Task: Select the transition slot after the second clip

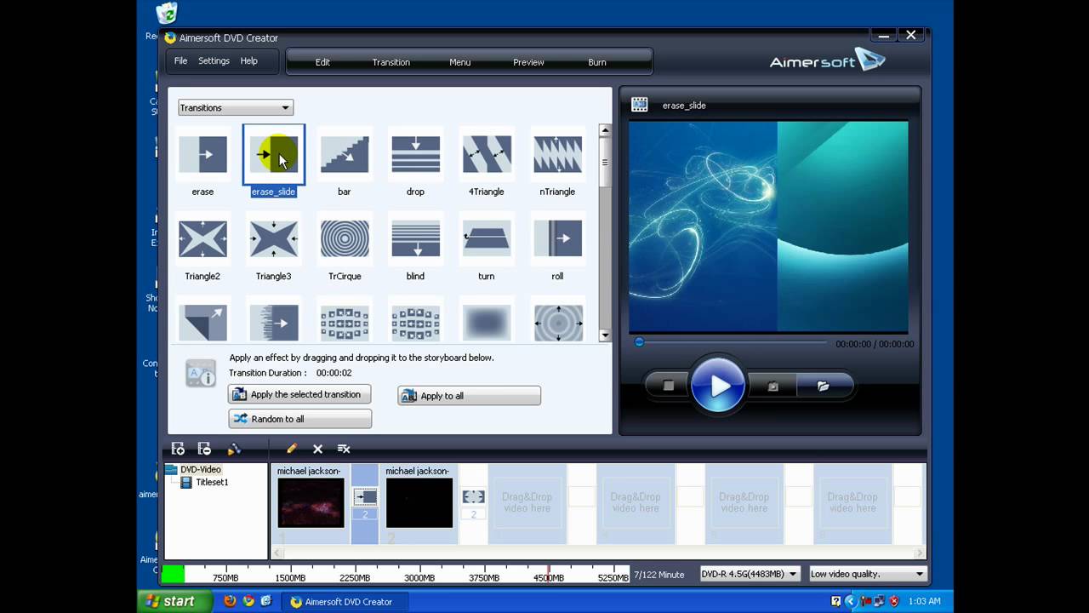Action: point(473,496)
